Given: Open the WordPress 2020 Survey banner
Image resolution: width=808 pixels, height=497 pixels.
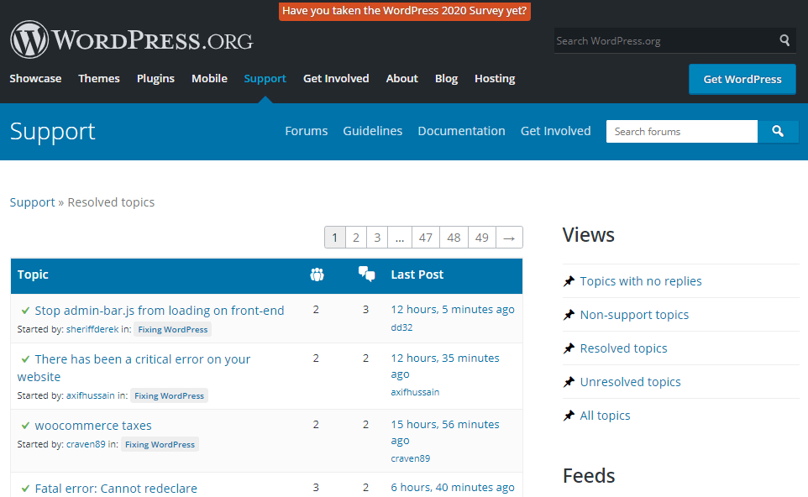Looking at the screenshot, I should pyautogui.click(x=405, y=11).
